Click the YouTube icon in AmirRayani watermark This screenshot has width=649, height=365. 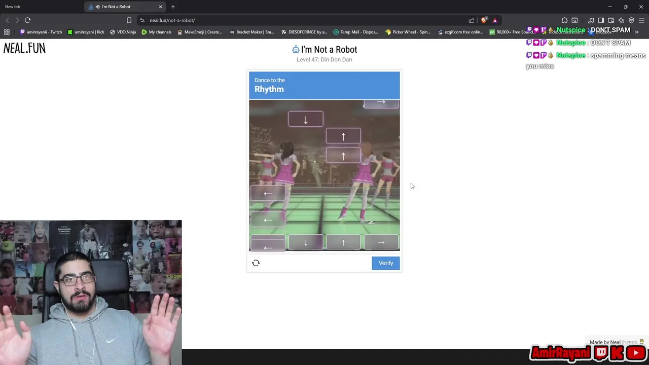(x=636, y=353)
